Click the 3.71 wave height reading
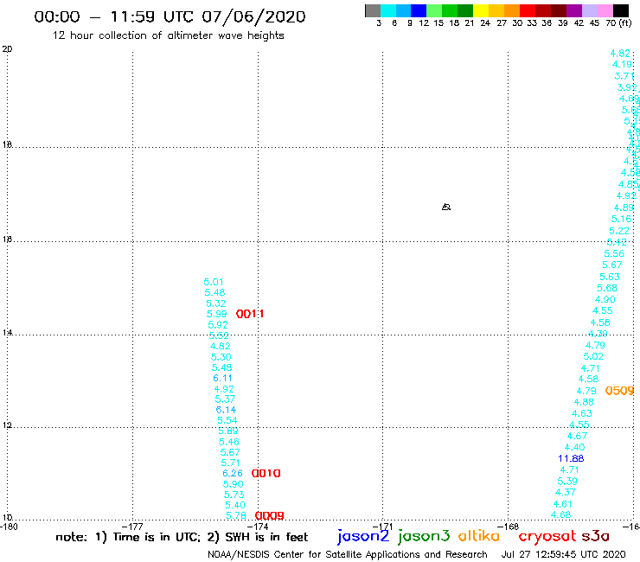 (624, 76)
